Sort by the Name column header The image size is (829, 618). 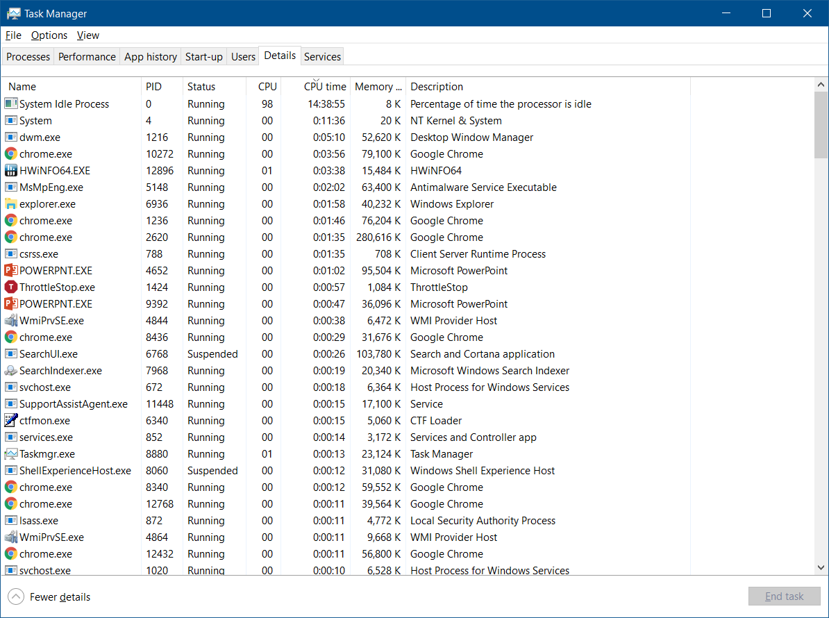point(72,87)
